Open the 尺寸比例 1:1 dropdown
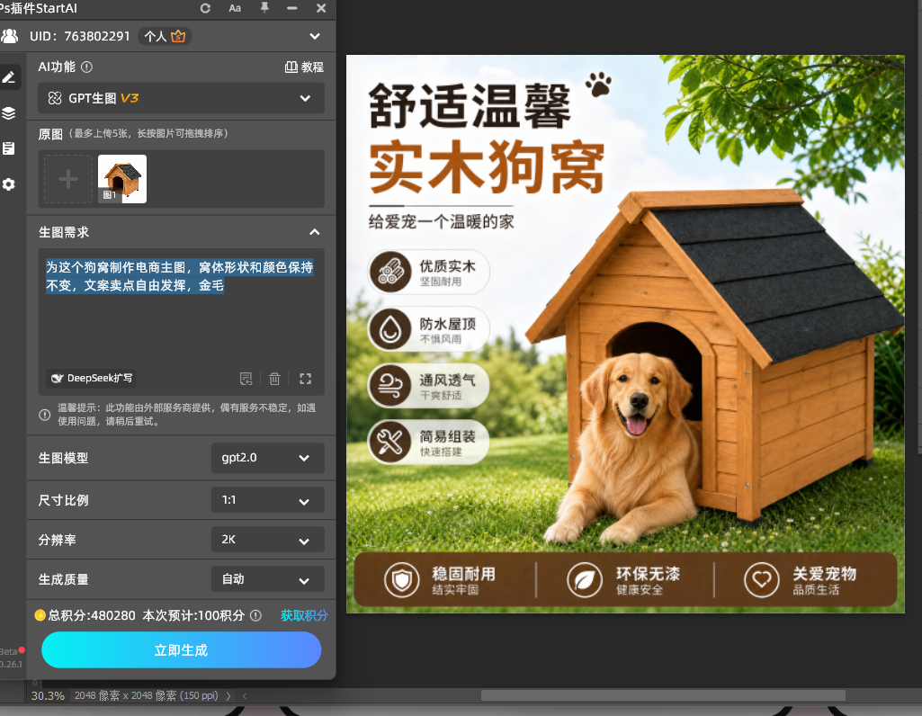 pyautogui.click(x=267, y=501)
